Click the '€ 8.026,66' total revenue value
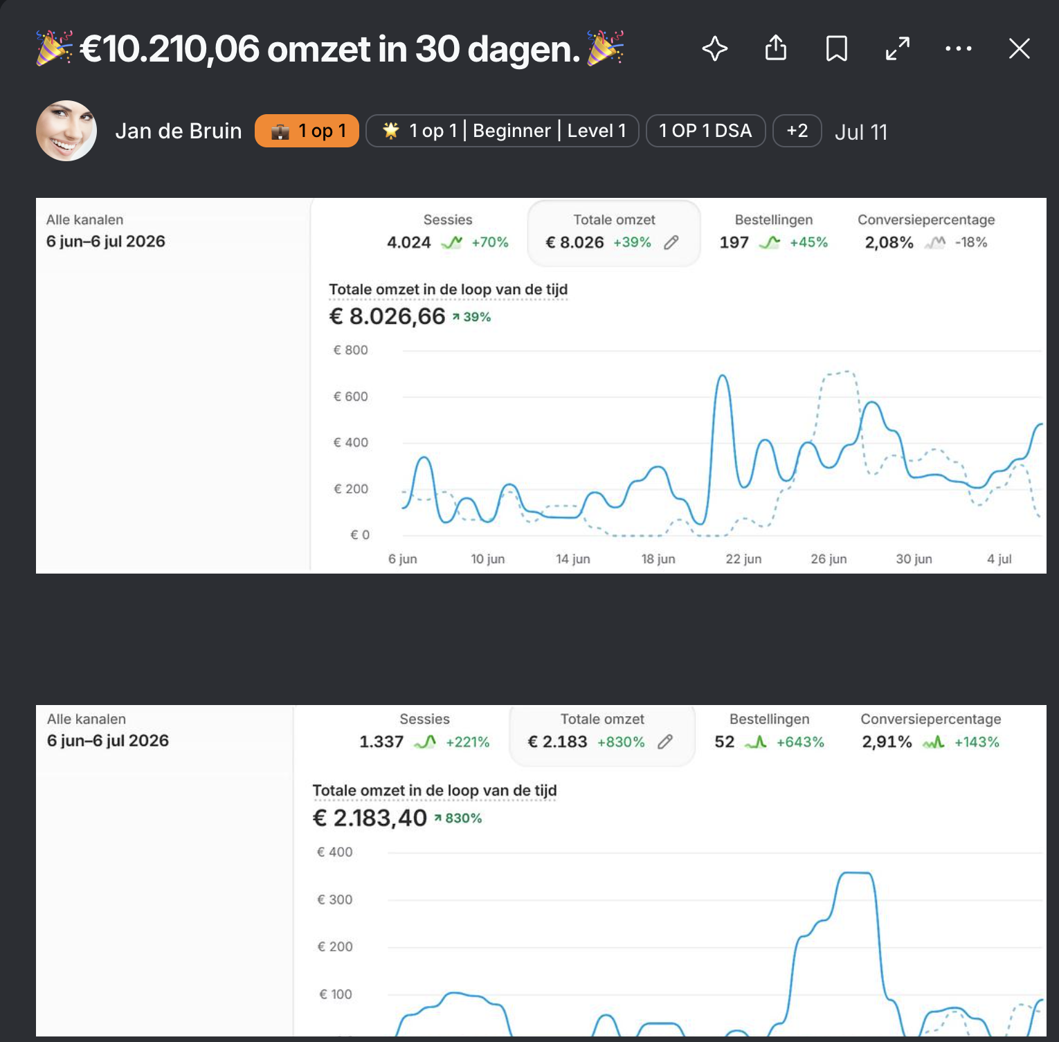This screenshot has width=1059, height=1042. point(387,316)
